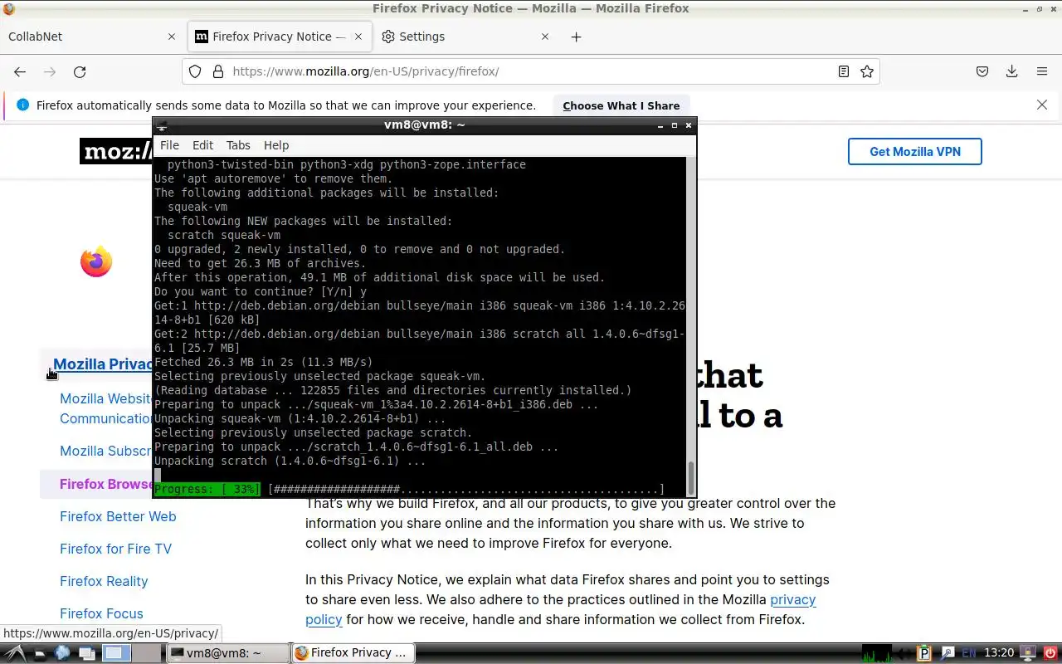Switch to the first workspace in the pager
The image size is (1062, 664).
pyautogui.click(x=117, y=653)
